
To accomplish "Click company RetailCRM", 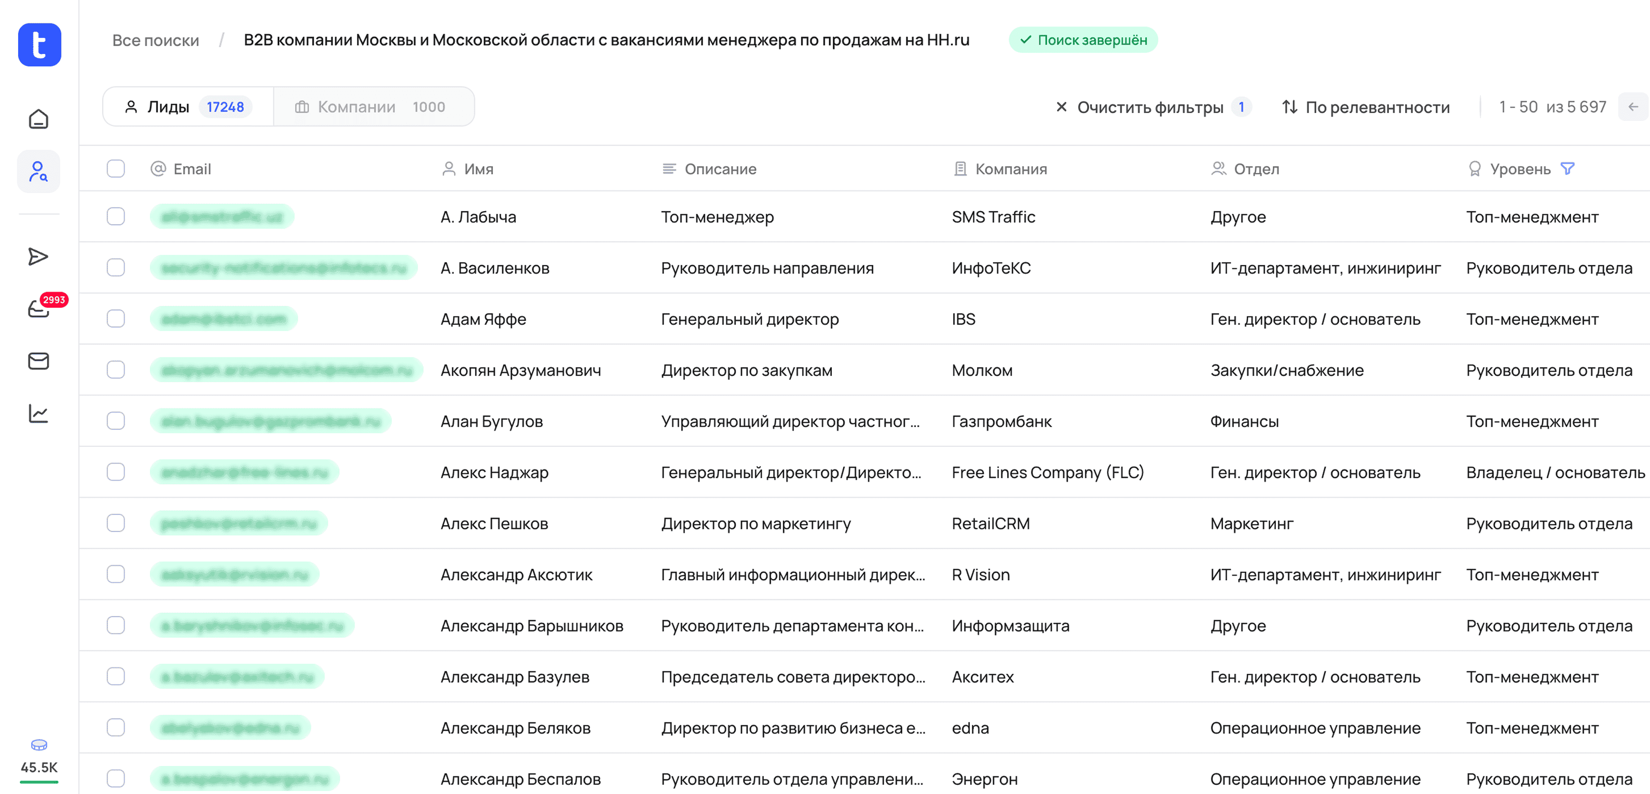I will point(990,523).
